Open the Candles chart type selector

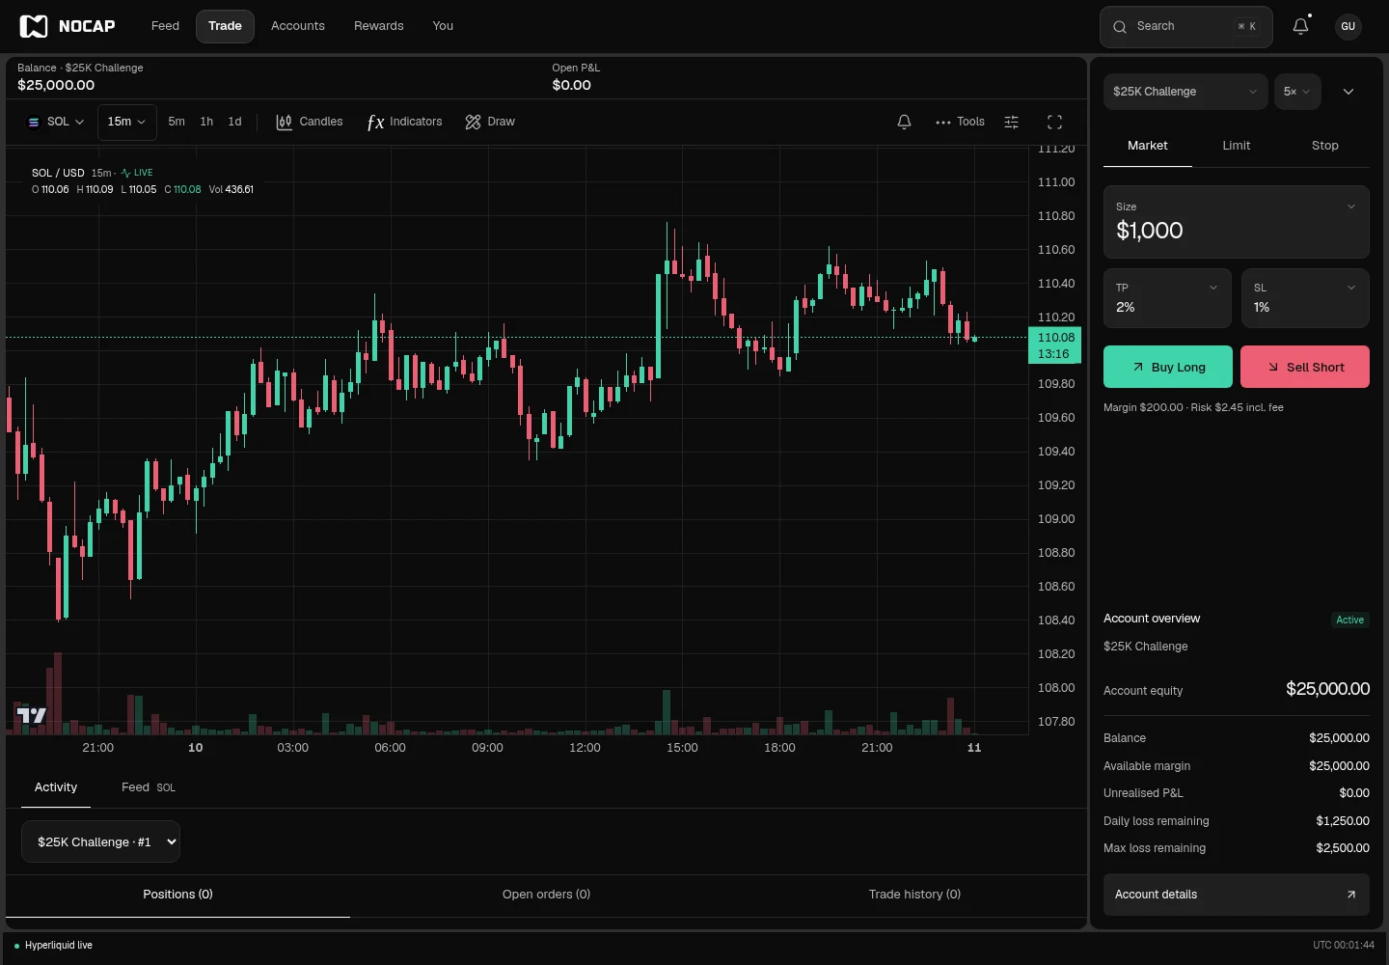tap(310, 122)
